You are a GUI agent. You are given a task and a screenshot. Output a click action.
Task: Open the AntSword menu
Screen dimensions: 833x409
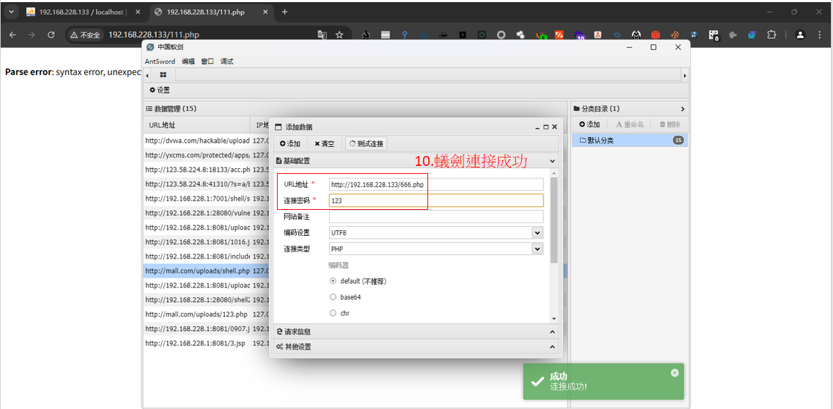(160, 61)
